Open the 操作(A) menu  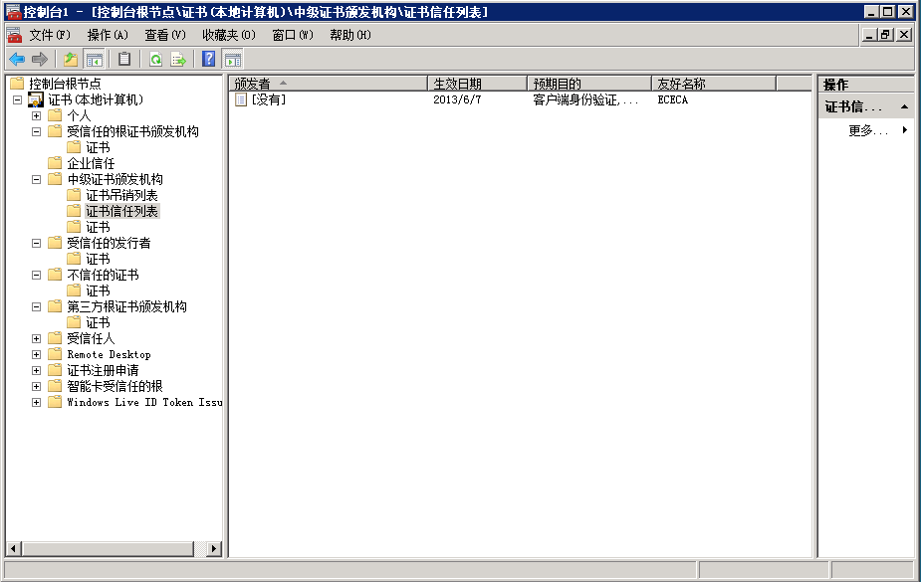pyautogui.click(x=108, y=35)
